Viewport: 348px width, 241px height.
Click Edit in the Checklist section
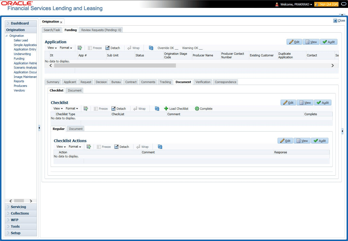(x=288, y=103)
